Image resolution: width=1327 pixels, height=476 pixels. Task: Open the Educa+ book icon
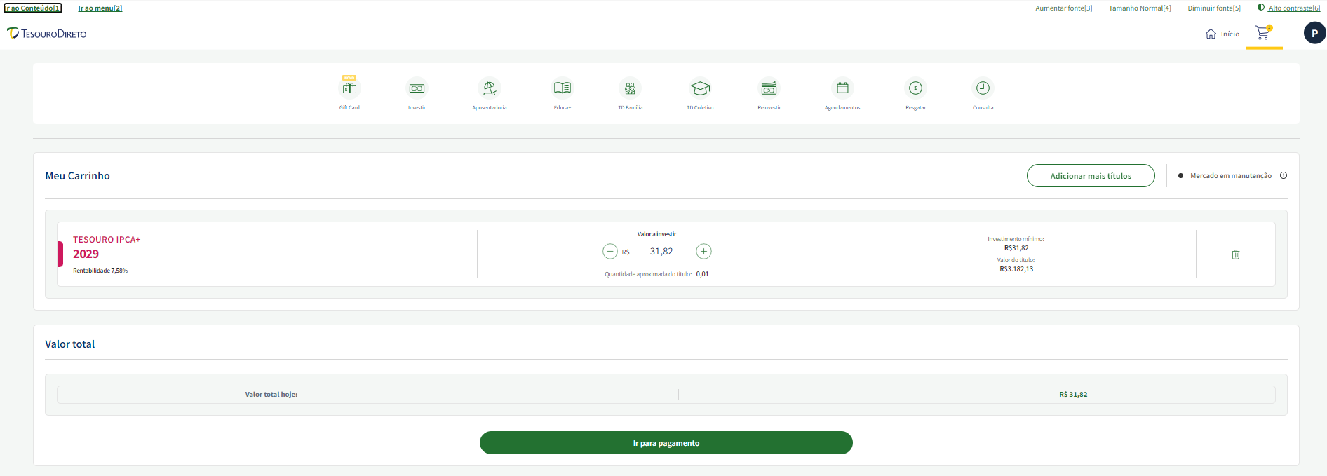[563, 88]
